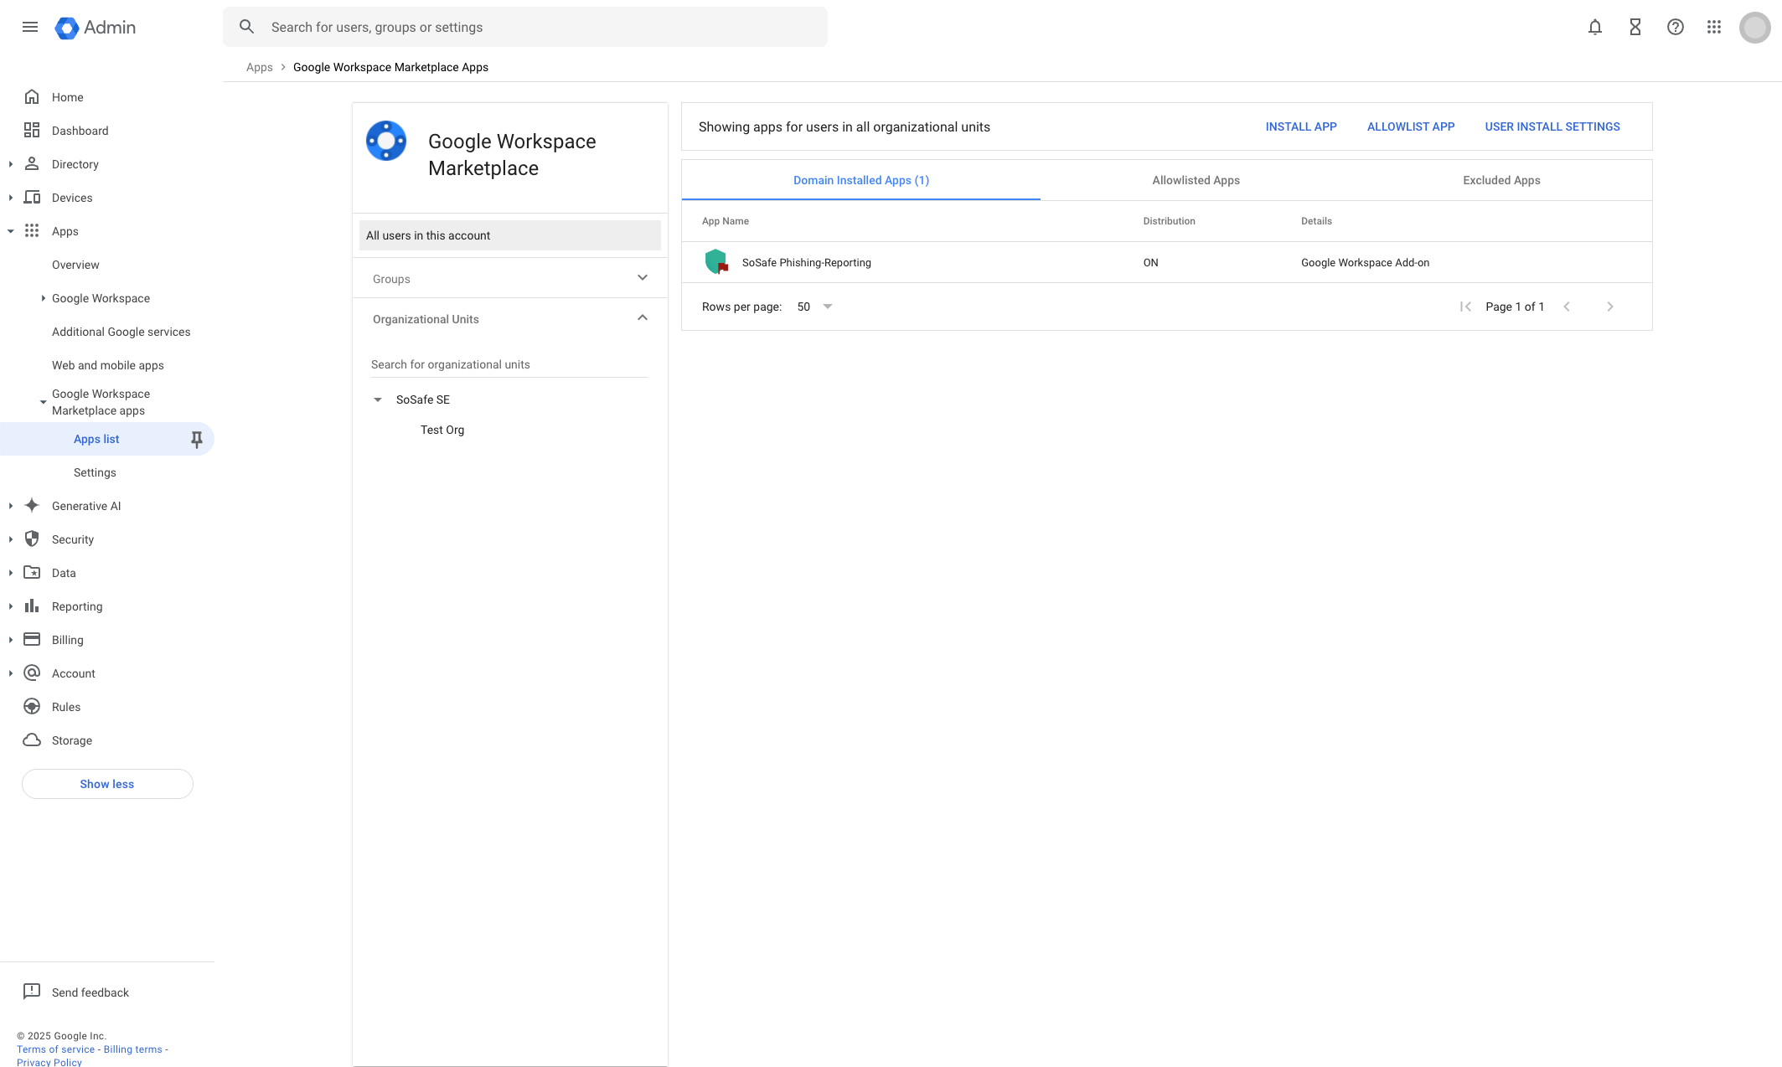Image resolution: width=1782 pixels, height=1067 pixels.
Task: Open the Terms of service link
Action: [55, 1049]
